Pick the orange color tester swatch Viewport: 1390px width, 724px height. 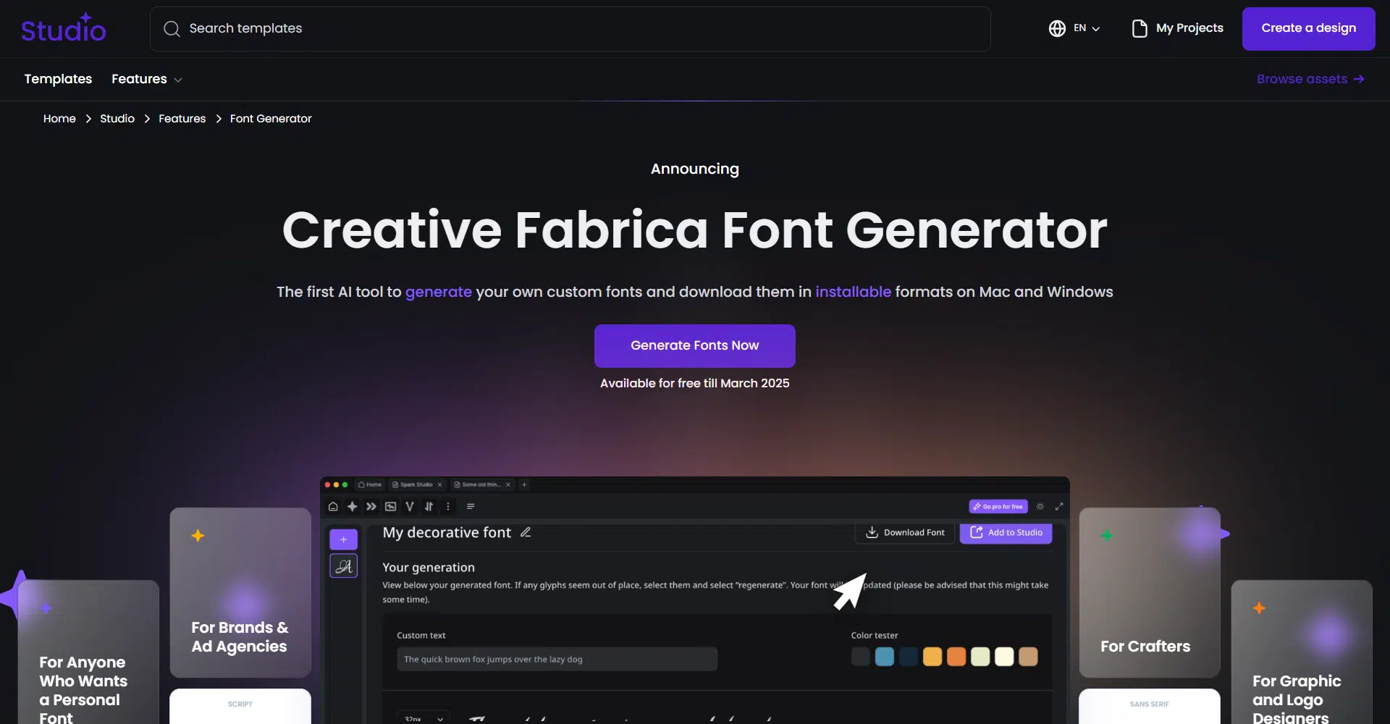[956, 657]
